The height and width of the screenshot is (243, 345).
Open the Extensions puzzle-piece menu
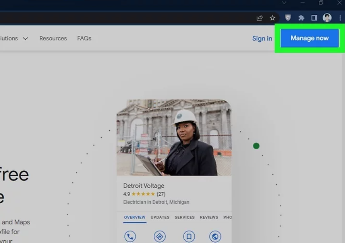click(301, 18)
